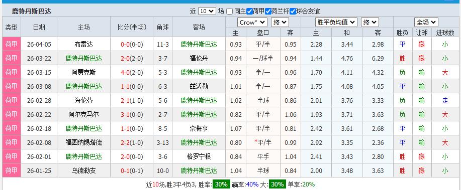461x190 pixels.
Task: Open away team 福伦丹 link
Action: point(199,59)
